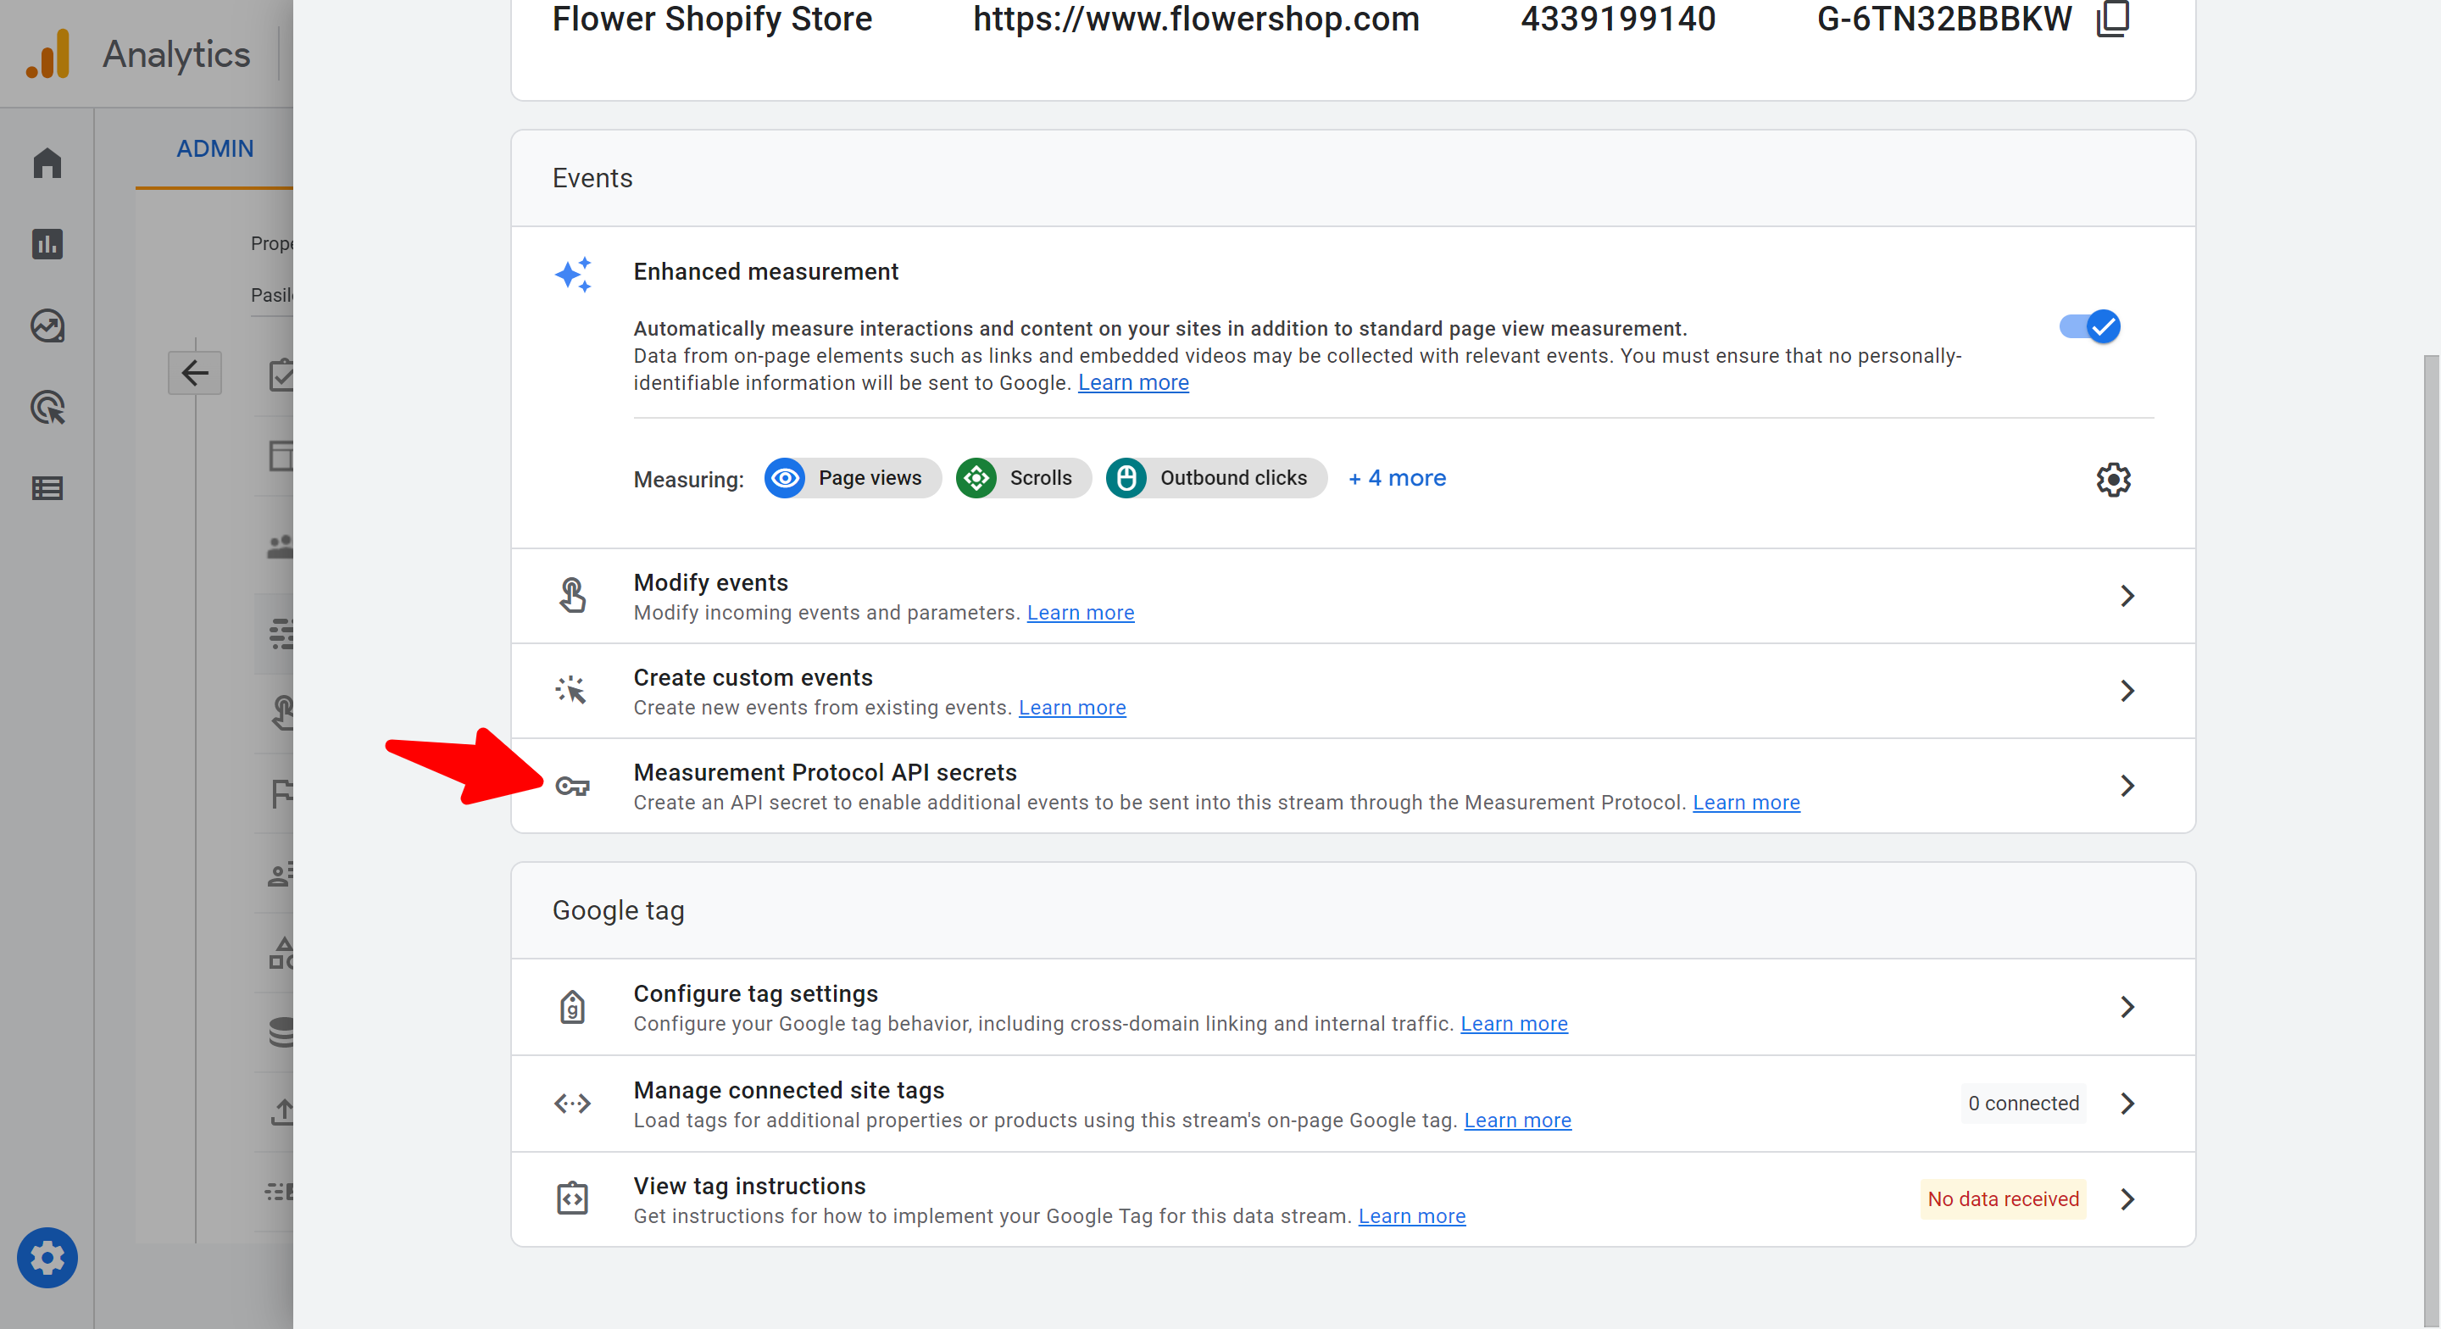Expand Create custom events chevron
This screenshot has height=1329, width=2441.
(x=2127, y=690)
